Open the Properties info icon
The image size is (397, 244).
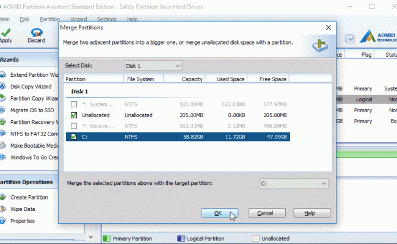point(3,221)
